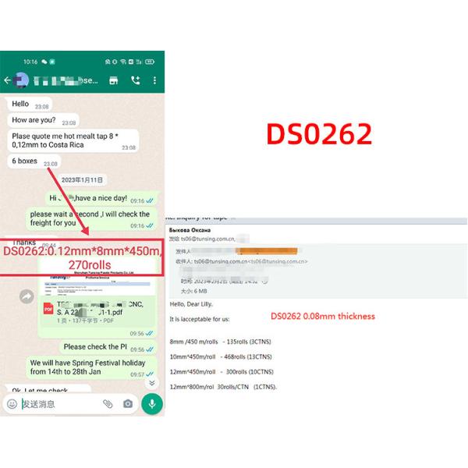Screen dimensions: 468x468
Task: Select the 'Please check the PI' message
Action: coord(95,346)
